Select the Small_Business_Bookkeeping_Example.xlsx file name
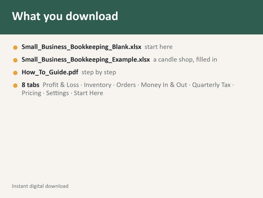The width and height of the screenshot is (263, 198). pos(86,60)
